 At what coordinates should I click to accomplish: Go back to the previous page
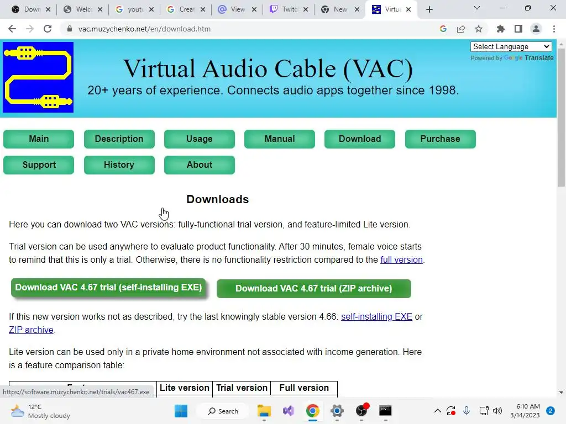pos(12,29)
